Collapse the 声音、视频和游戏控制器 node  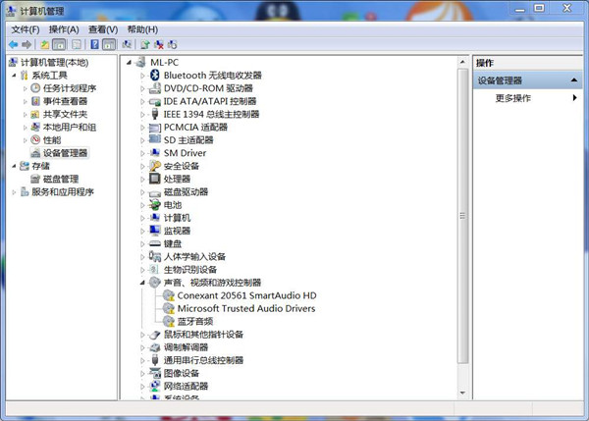click(x=142, y=283)
